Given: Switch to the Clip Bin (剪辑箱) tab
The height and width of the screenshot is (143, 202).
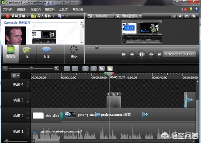Looking at the screenshot, I should click(x=11, y=54).
